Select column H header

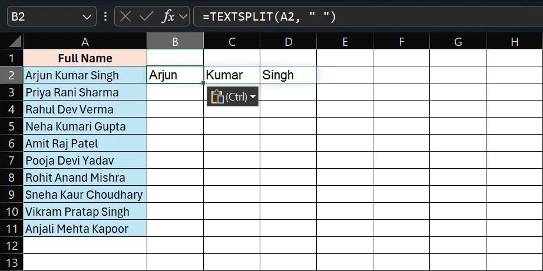pyautogui.click(x=515, y=42)
